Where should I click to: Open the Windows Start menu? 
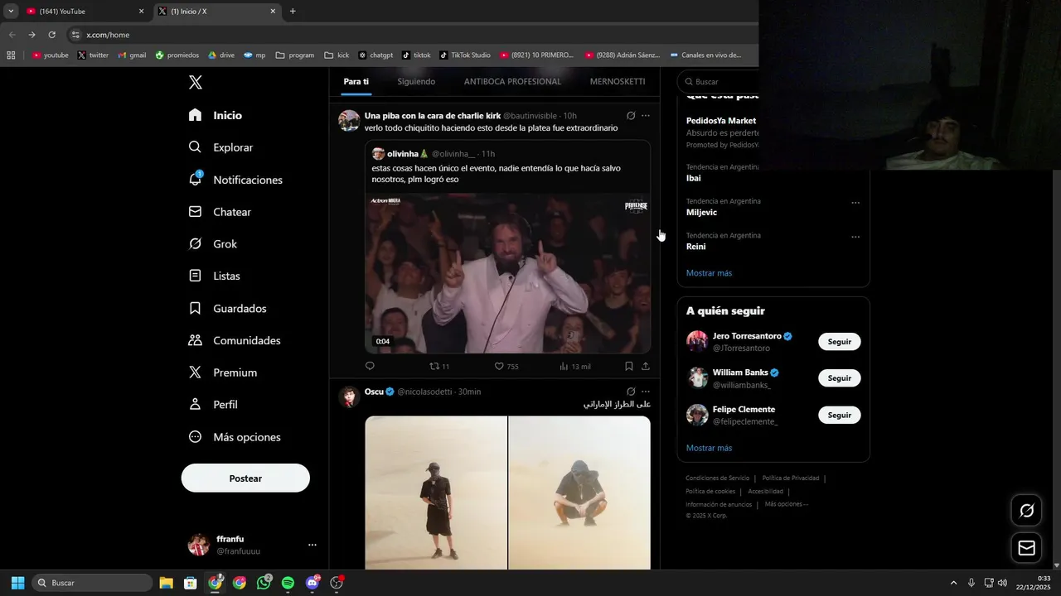pyautogui.click(x=17, y=583)
